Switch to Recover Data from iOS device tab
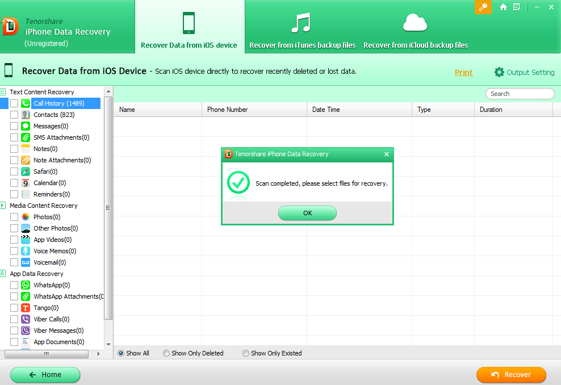 pyautogui.click(x=189, y=27)
